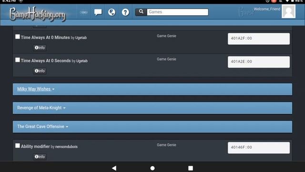
Task: Expand The Great Cave Offensive section
Action: [x=152, y=127]
